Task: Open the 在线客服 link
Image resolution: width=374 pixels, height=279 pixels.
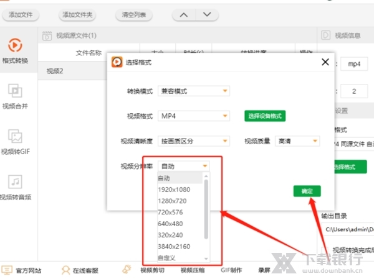Action: click(x=85, y=271)
